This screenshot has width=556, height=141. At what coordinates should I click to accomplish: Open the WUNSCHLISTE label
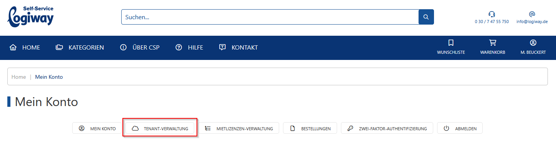(x=451, y=53)
